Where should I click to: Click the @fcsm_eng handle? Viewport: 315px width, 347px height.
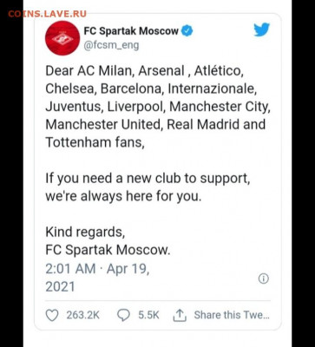pyautogui.click(x=111, y=45)
